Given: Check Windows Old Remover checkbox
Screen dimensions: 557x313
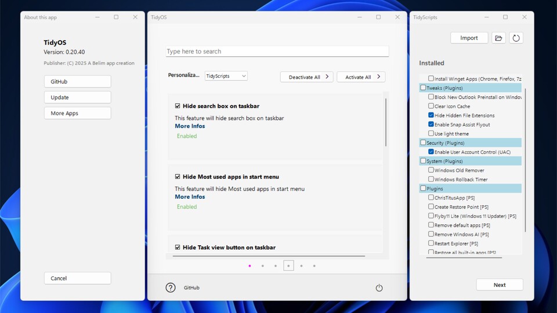Looking at the screenshot, I should (x=431, y=170).
